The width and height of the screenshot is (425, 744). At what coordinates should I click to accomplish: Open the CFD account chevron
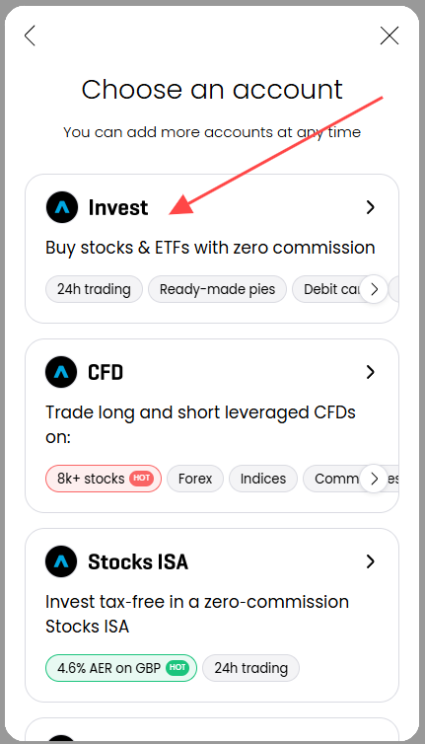(371, 372)
